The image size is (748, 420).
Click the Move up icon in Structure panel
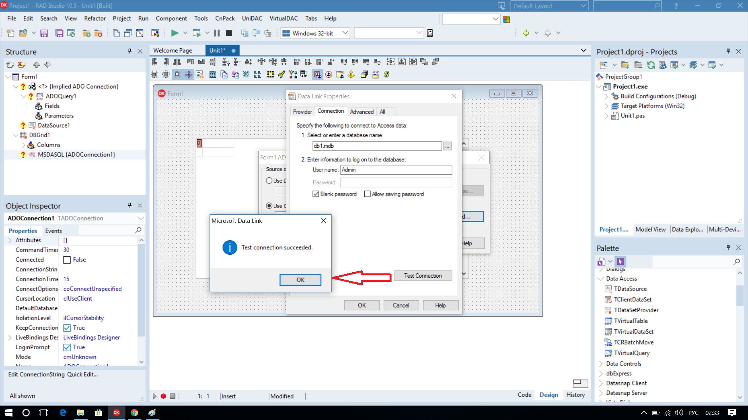click(36, 65)
